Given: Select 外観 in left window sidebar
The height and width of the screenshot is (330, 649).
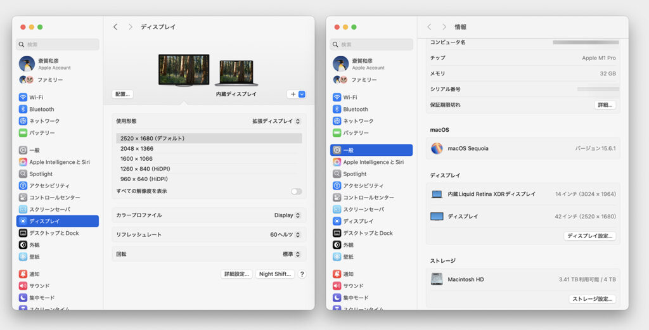Looking at the screenshot, I should [58, 245].
